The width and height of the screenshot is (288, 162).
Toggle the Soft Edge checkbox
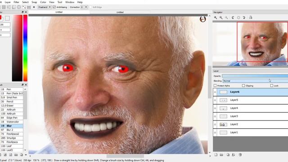90,7
